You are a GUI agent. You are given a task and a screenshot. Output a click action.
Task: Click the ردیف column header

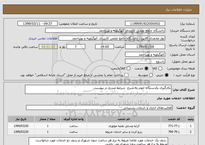click(x=191, y=119)
